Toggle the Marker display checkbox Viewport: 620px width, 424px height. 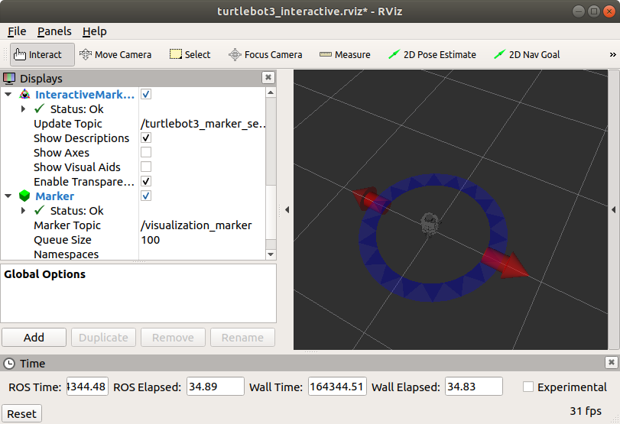146,196
